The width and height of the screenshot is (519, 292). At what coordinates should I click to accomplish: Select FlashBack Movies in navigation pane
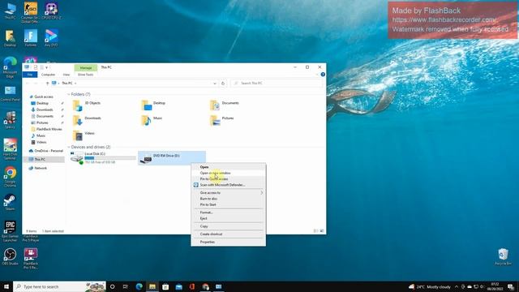(49, 129)
